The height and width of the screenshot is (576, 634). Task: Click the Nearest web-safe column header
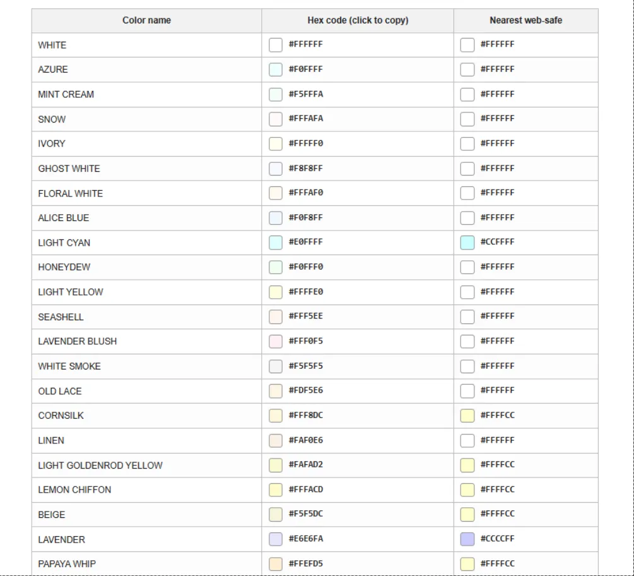coord(526,20)
